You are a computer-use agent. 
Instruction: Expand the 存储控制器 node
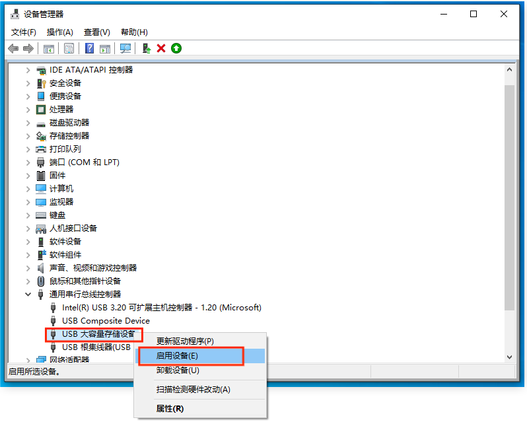(x=28, y=136)
